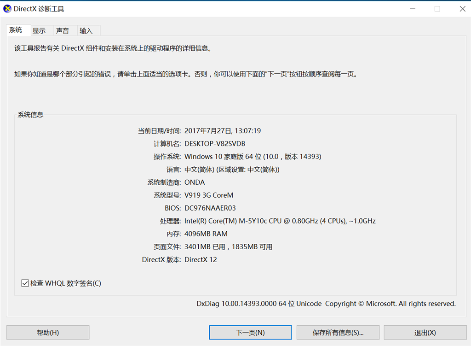Screen dimensions: 471x346
Task: Click the disabled maximize window button
Action: click(x=437, y=9)
